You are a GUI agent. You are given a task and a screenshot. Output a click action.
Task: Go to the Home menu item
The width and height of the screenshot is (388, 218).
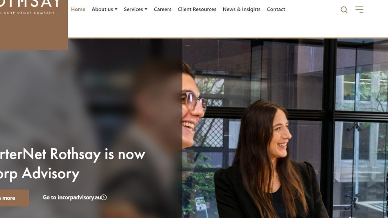(78, 9)
